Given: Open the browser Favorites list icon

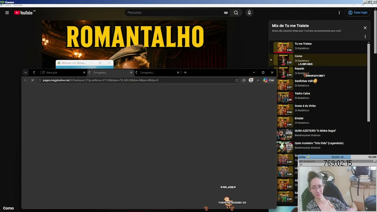Looking at the screenshot, I should (244, 80).
